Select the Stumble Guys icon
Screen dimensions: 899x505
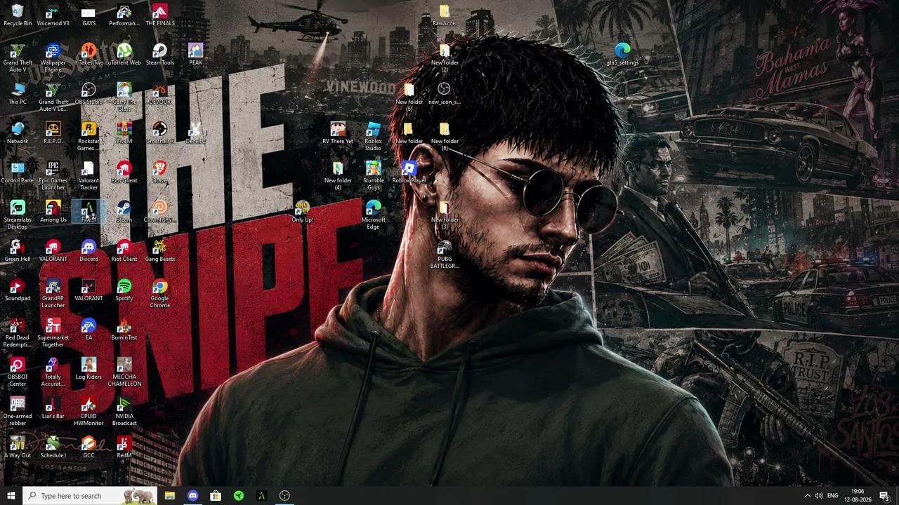(374, 175)
